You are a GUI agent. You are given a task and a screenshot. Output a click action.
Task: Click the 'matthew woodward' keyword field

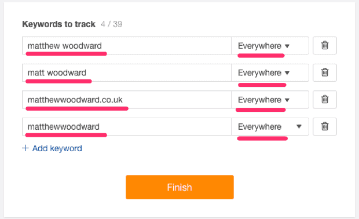tap(127, 46)
